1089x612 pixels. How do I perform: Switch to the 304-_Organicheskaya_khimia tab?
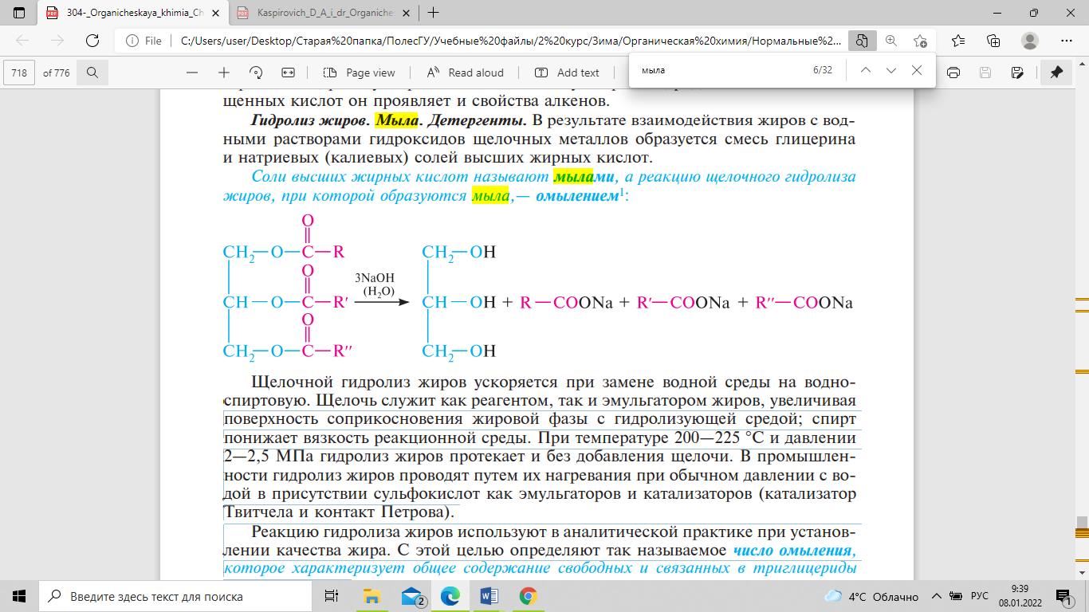coord(130,13)
